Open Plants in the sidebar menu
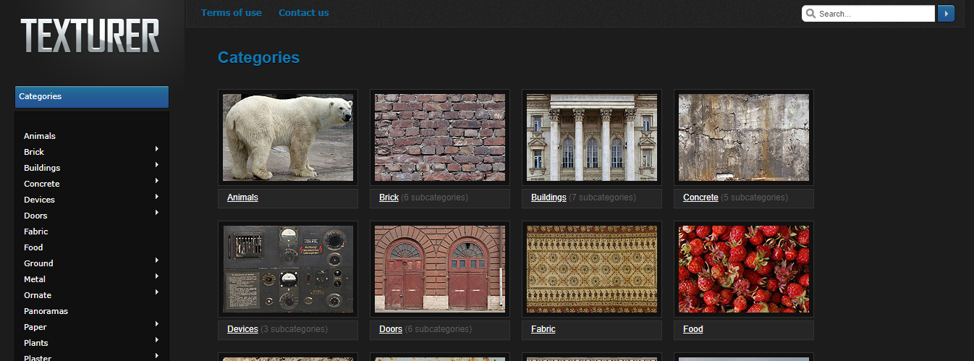The height and width of the screenshot is (361, 974). (x=36, y=343)
